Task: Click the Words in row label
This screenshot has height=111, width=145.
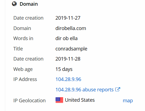Action: (23, 38)
